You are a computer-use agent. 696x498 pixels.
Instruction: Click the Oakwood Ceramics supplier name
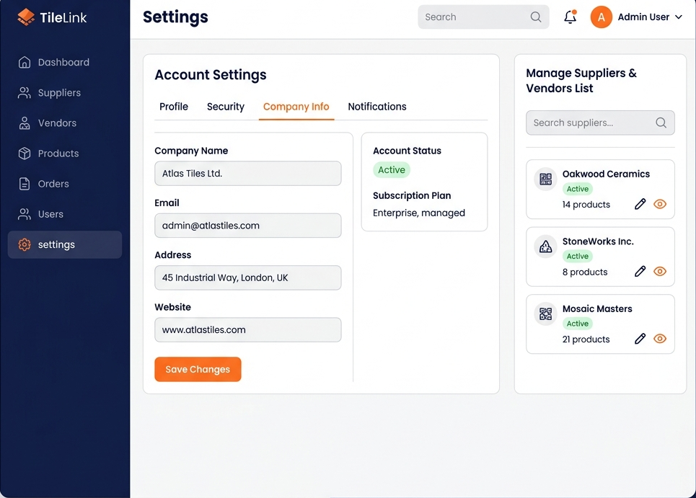coord(606,174)
